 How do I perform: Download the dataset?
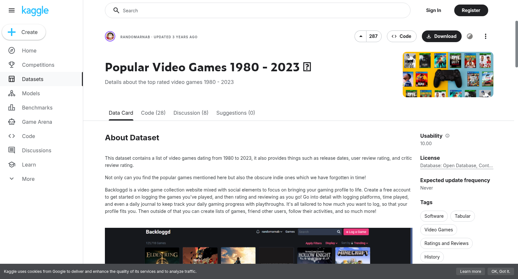[x=442, y=36]
